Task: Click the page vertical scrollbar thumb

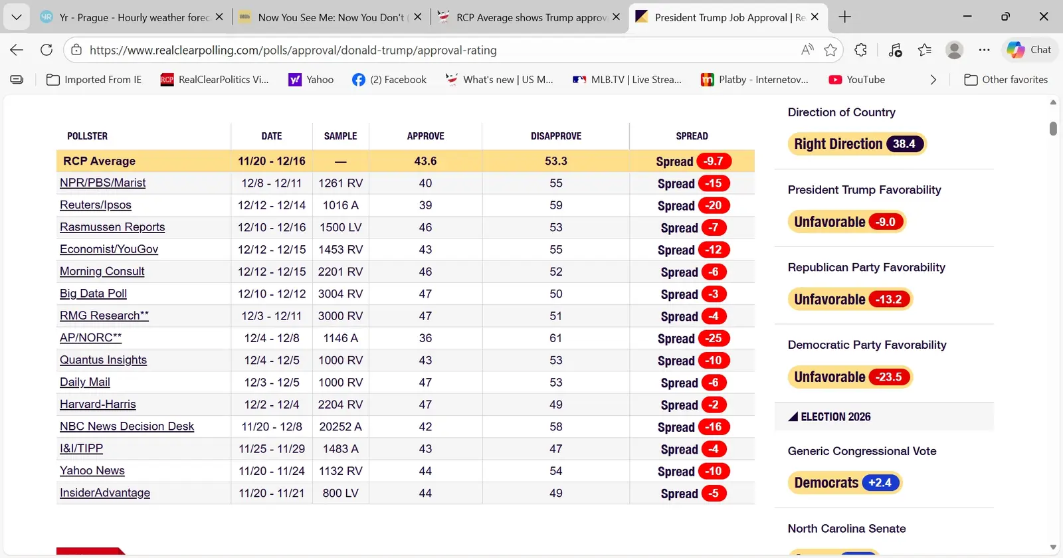Action: 1053,128
